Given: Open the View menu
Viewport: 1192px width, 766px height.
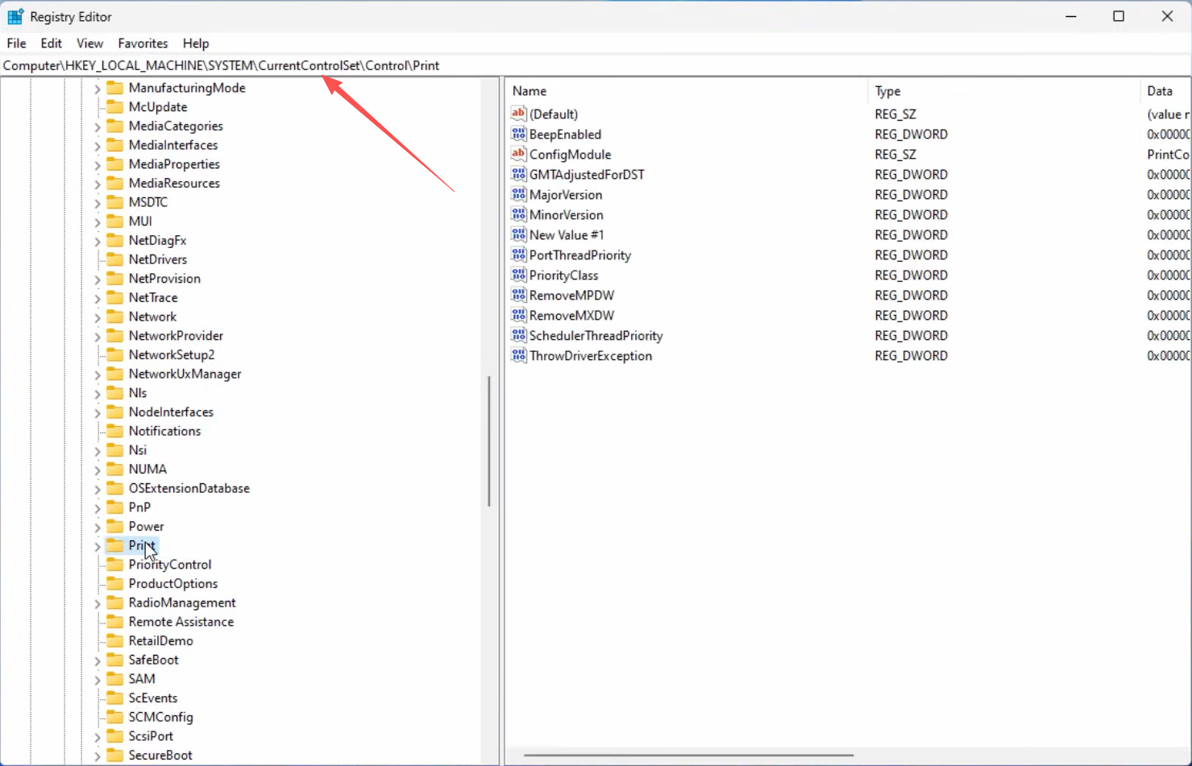Looking at the screenshot, I should click(89, 43).
